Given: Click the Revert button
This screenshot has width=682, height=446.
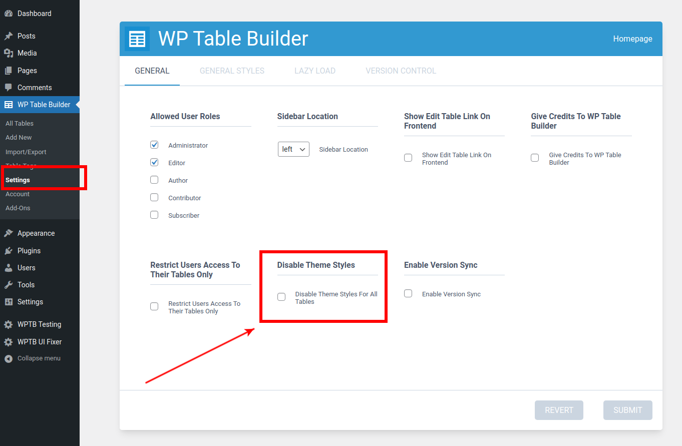Looking at the screenshot, I should (559, 410).
